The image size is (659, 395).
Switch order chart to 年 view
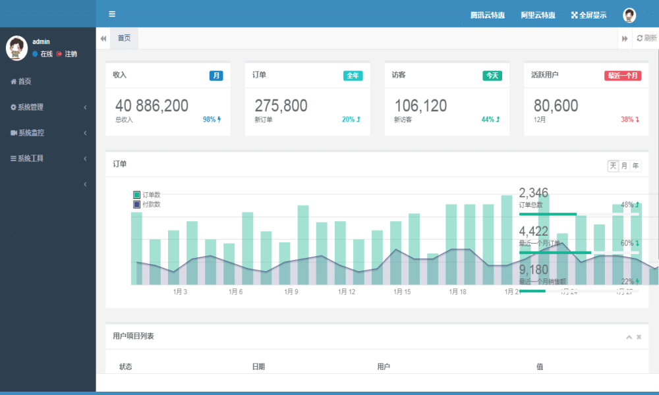635,166
